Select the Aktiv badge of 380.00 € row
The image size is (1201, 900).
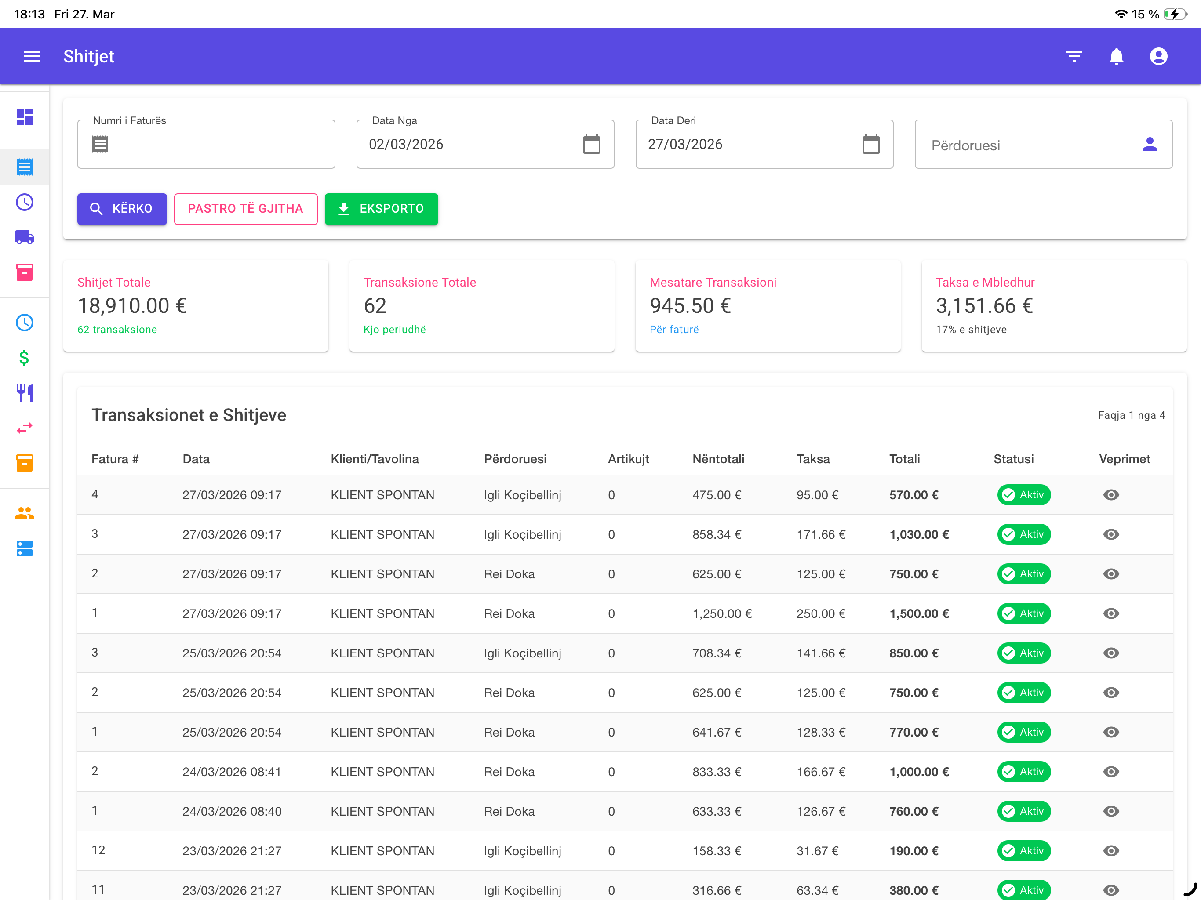click(1023, 890)
